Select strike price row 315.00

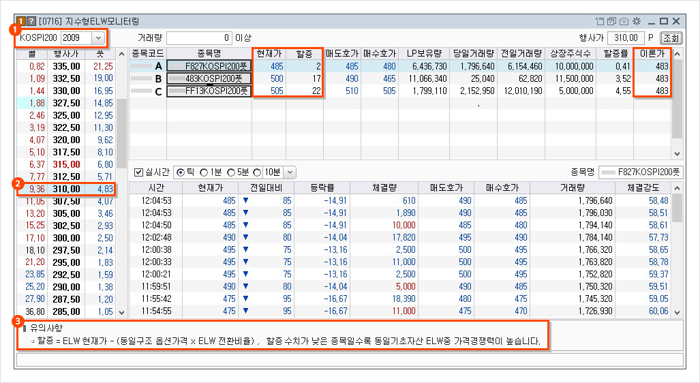point(67,164)
